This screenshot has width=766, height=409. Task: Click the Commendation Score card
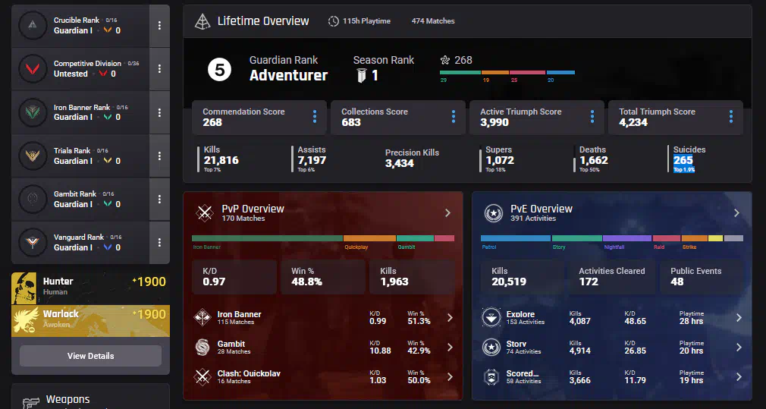(x=259, y=118)
